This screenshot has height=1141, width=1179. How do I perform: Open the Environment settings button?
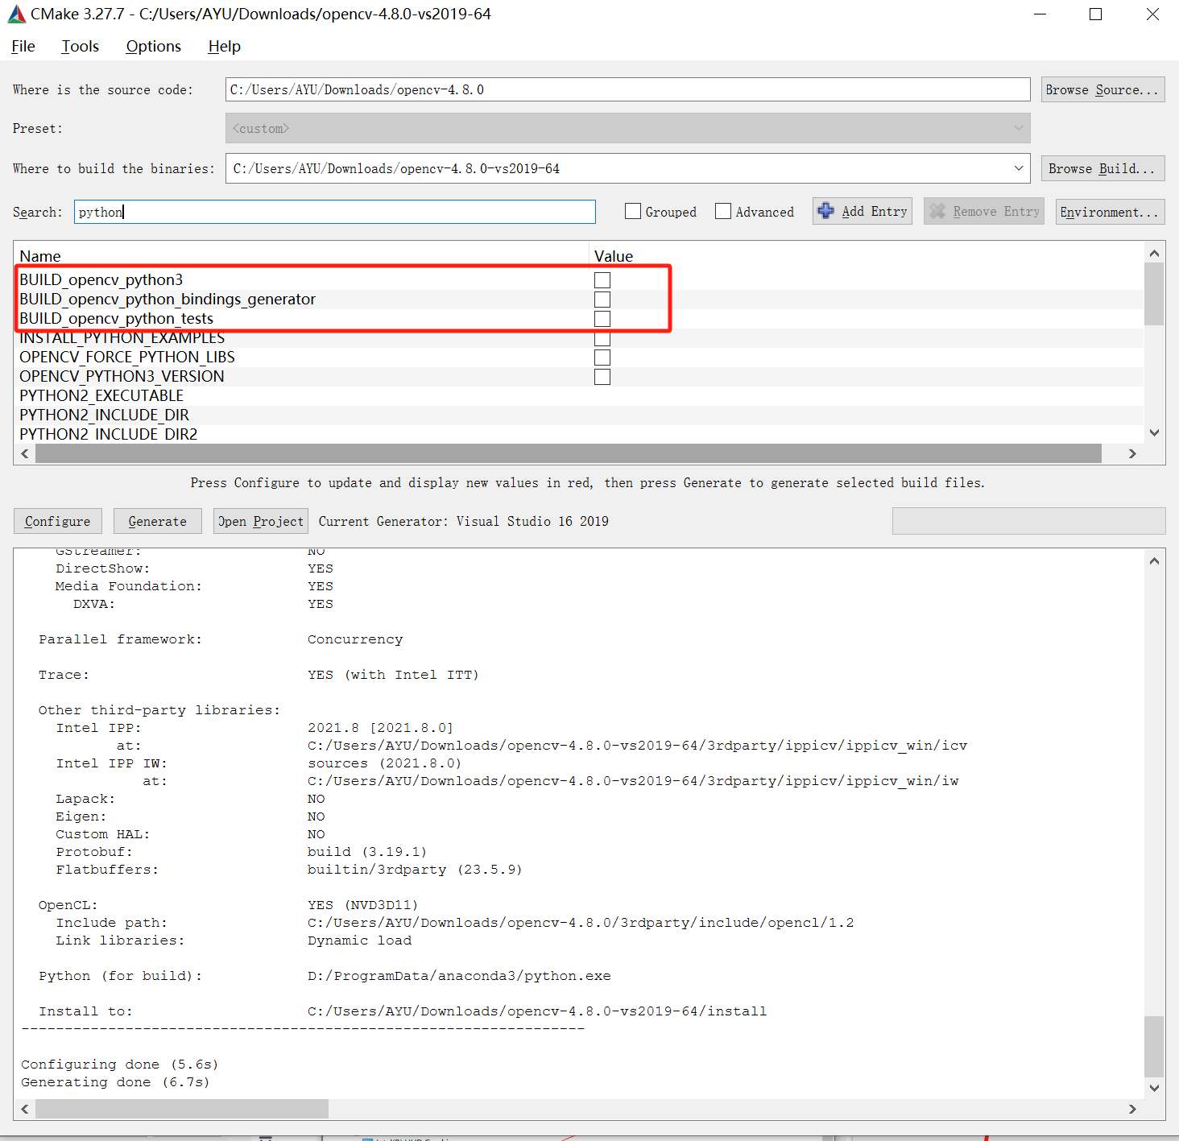1110,212
